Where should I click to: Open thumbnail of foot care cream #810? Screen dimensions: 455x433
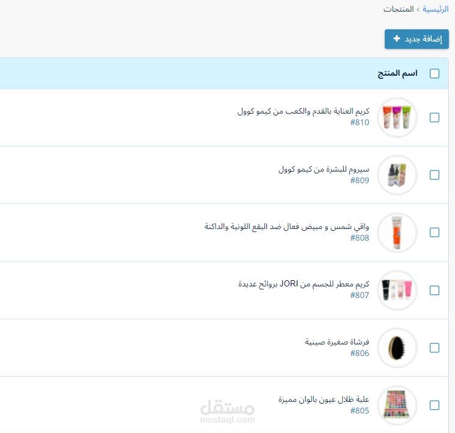coord(397,117)
